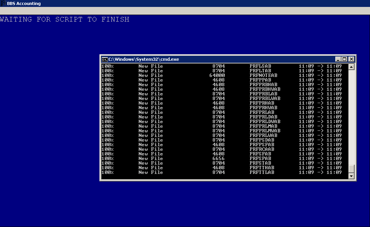This screenshot has width=370, height=227.
Task: Click the WAITING FOR SCRIPT TO FINISH message
Action: coord(65,19)
